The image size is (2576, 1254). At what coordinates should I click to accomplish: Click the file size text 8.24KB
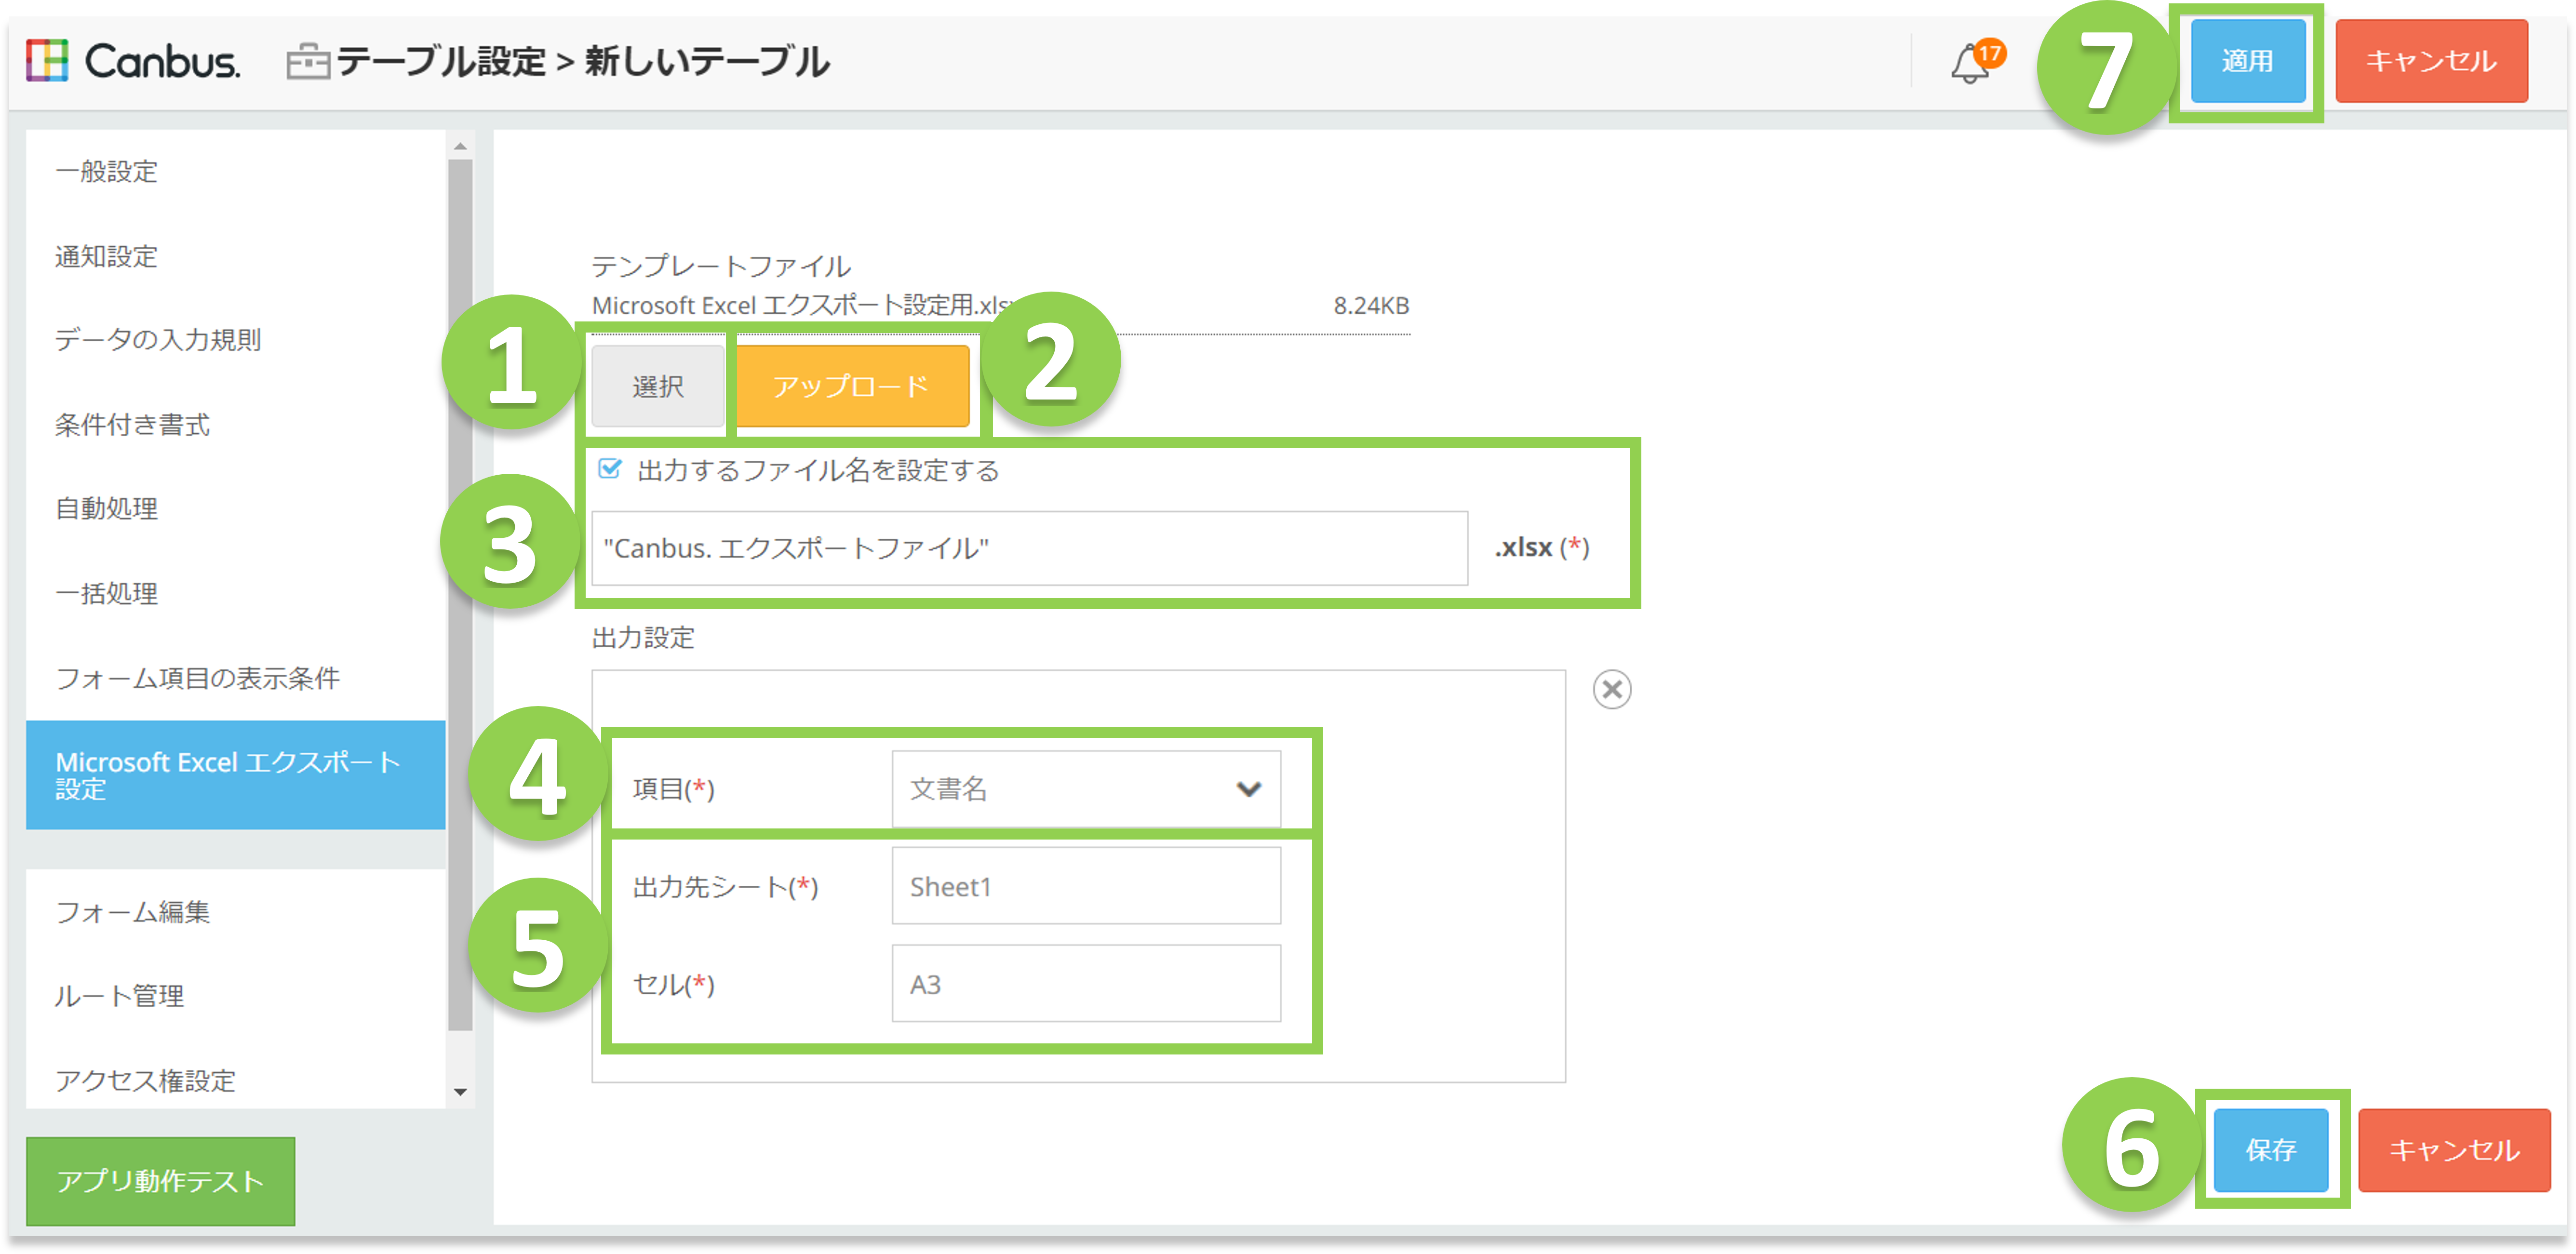pyautogui.click(x=1371, y=306)
